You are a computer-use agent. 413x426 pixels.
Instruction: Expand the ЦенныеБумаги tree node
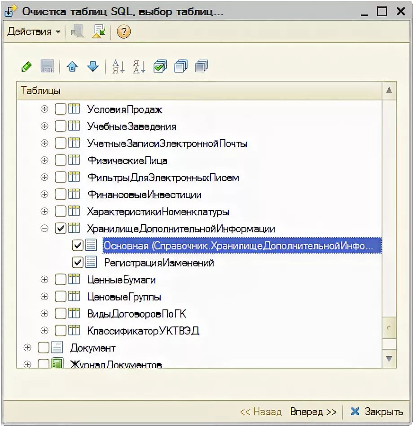click(x=44, y=279)
